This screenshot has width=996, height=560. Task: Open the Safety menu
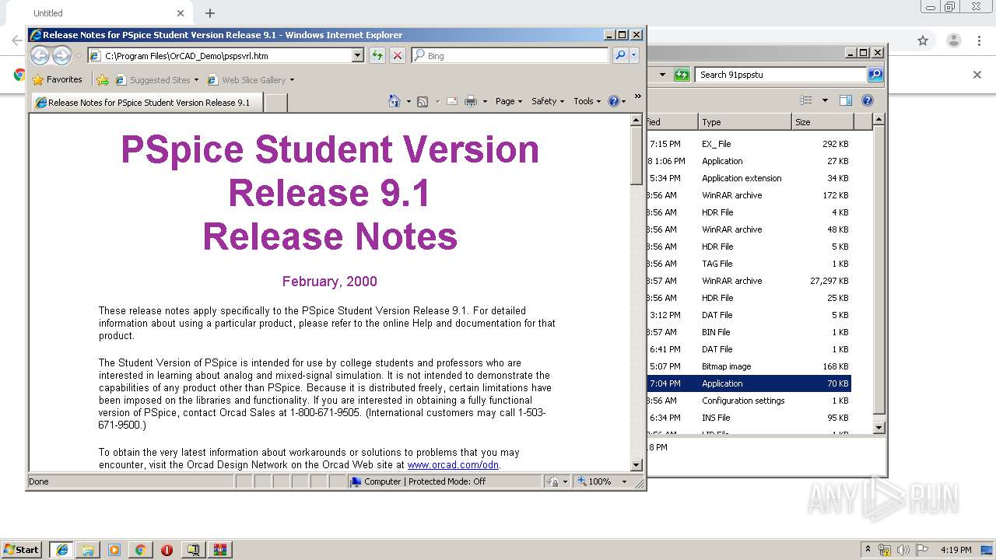[548, 101]
